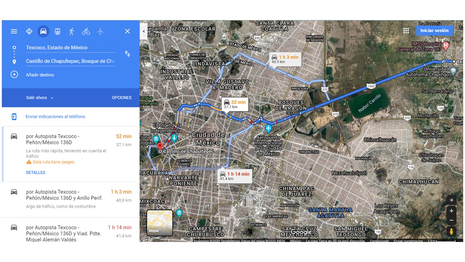Open Street View with the pegman icon

[452, 231]
